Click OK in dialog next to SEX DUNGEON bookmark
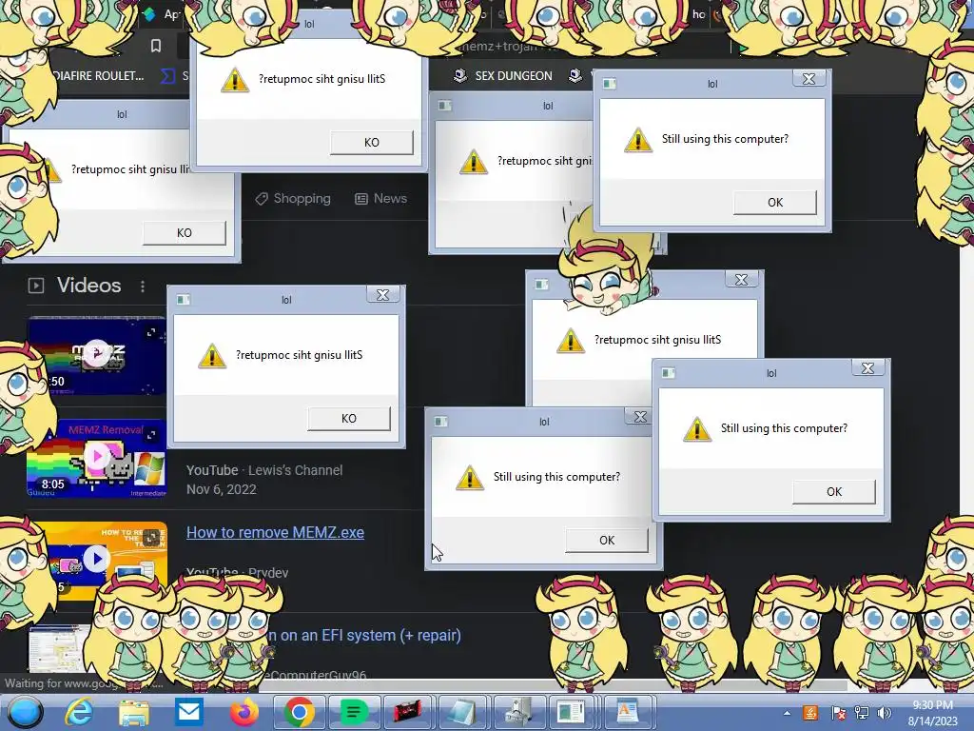The width and height of the screenshot is (974, 731). click(775, 203)
